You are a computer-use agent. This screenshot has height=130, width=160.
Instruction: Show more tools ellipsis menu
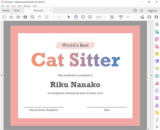(128, 17)
